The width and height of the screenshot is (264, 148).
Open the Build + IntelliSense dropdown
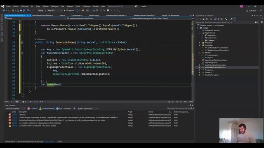pyautogui.click(x=88, y=109)
